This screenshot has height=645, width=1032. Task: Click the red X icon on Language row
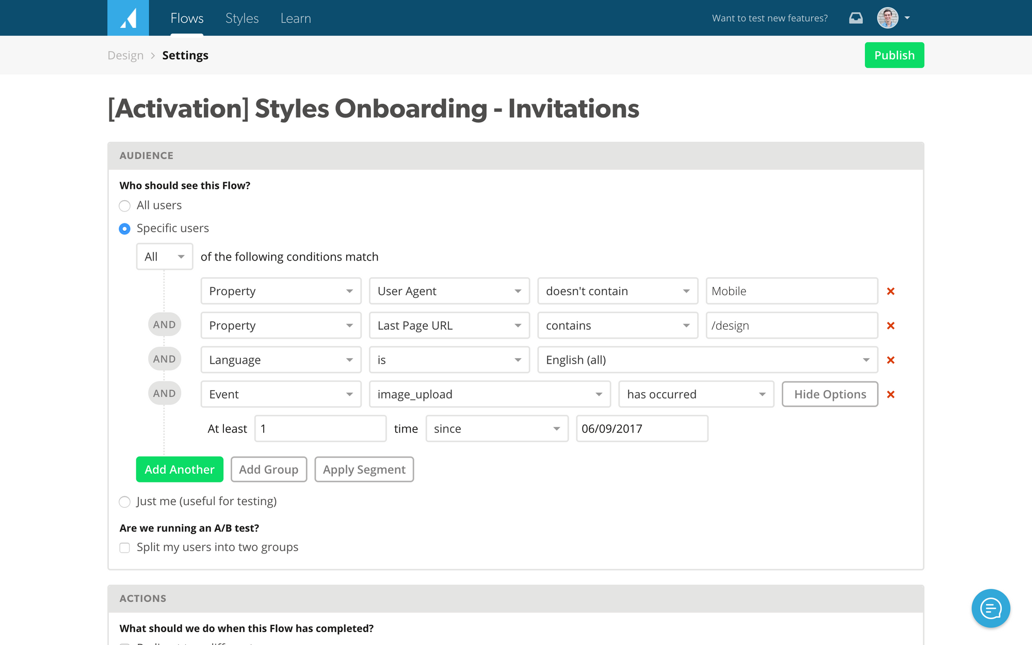892,360
